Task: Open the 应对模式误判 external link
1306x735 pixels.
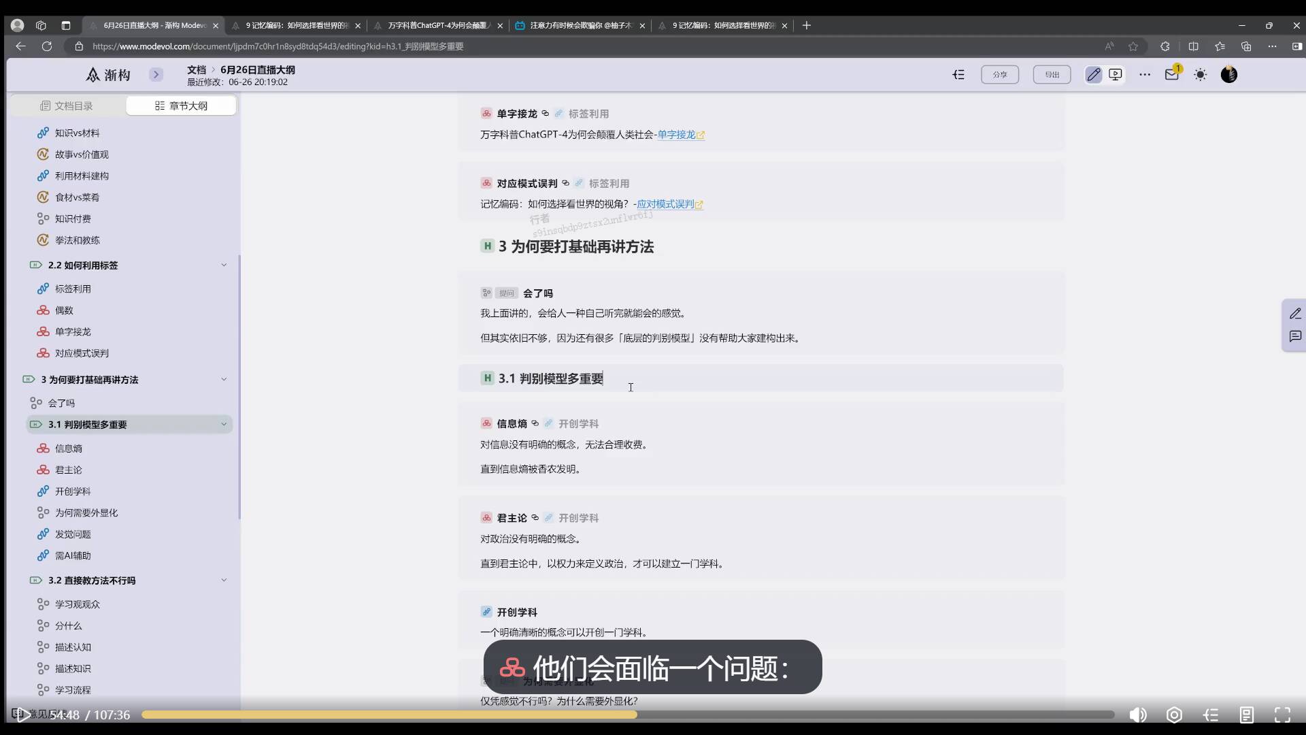Action: coord(670,204)
